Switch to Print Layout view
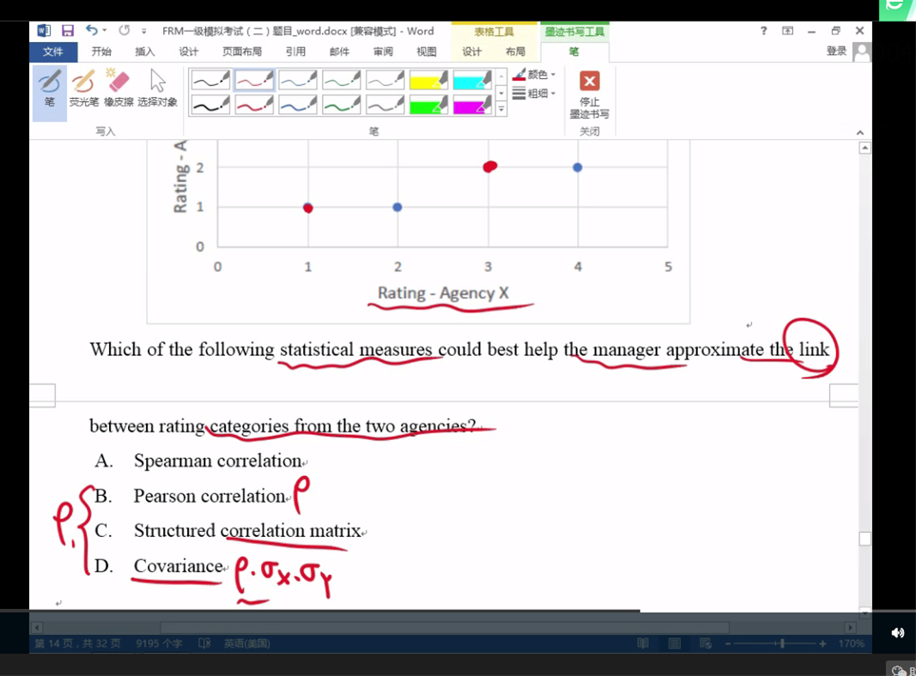916x676 pixels. click(x=674, y=643)
